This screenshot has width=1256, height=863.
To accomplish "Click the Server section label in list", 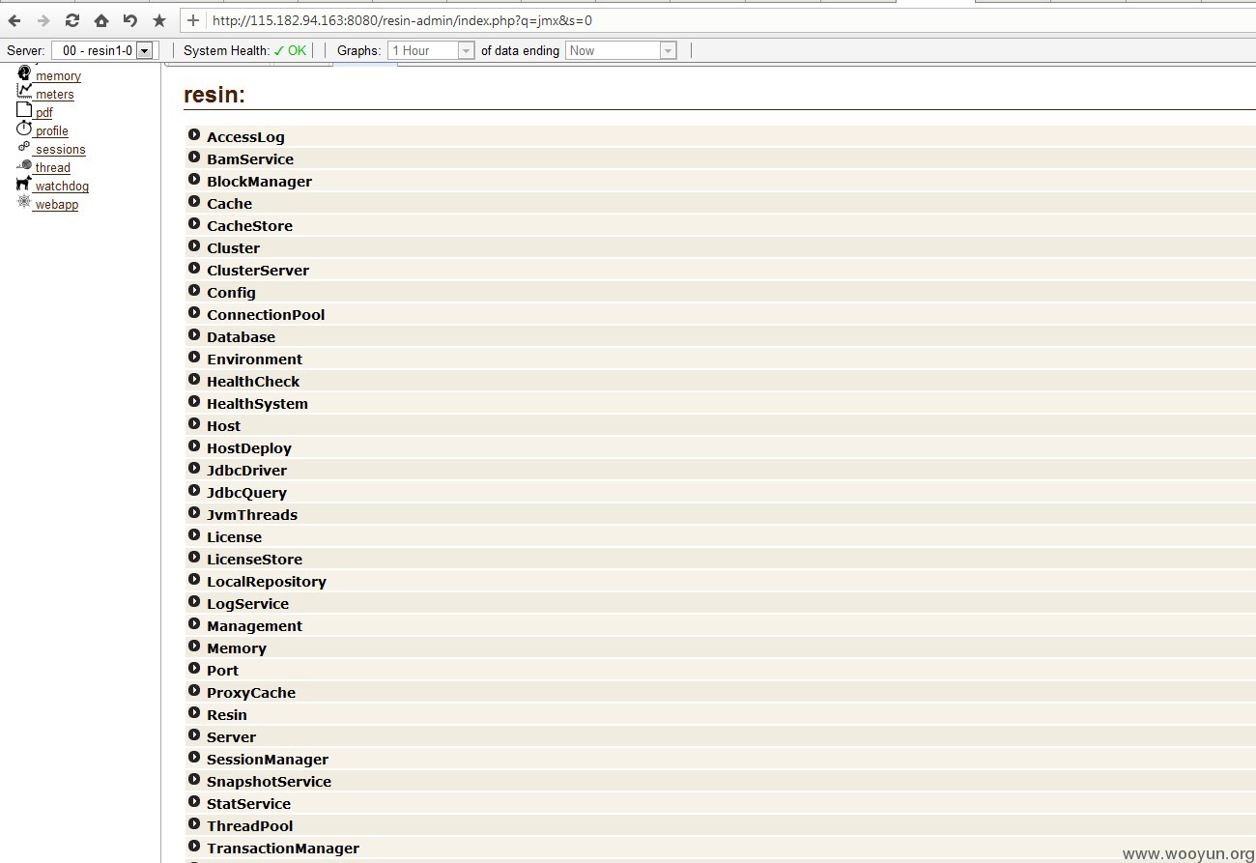I will pos(231,737).
